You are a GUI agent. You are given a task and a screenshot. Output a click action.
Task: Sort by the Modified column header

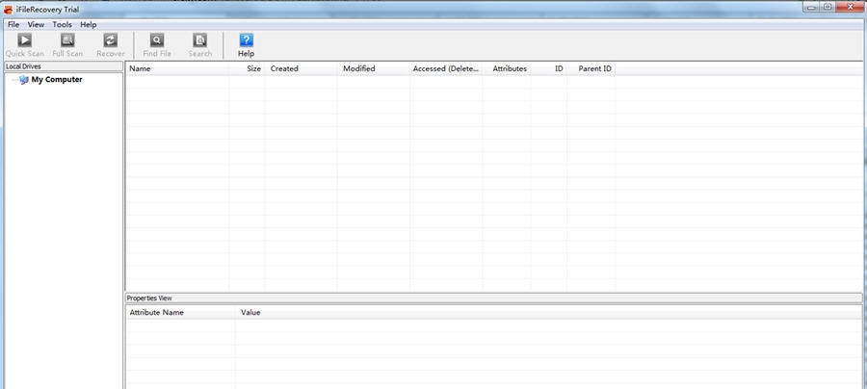click(x=373, y=68)
